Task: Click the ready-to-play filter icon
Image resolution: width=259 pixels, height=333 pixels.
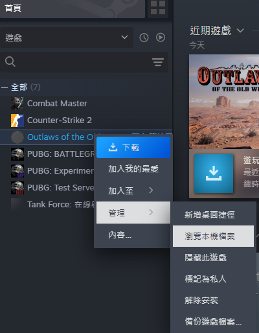Action: [161, 38]
